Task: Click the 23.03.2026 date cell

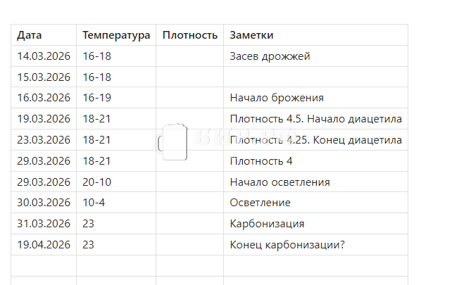Action: [x=44, y=140]
